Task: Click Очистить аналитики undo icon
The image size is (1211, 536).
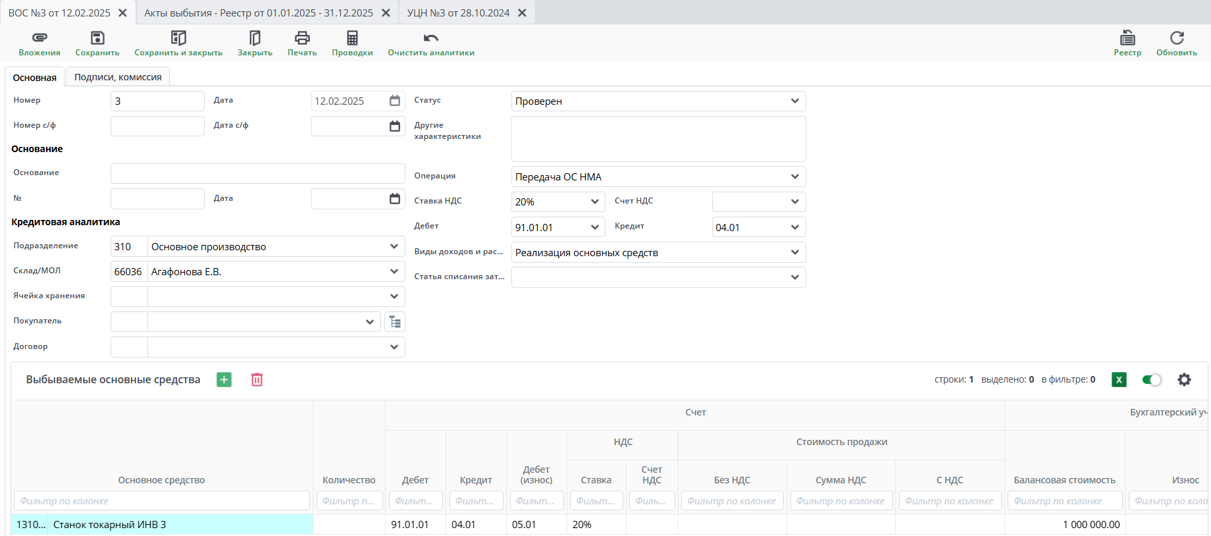Action: point(431,38)
